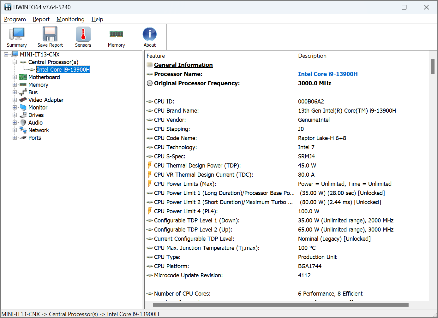Expand the Video Adapter tree node
This screenshot has height=318, width=438.
(x=15, y=100)
